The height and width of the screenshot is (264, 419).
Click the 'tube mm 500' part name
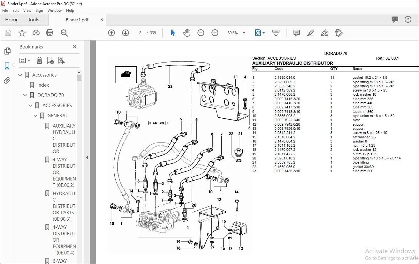[x=363, y=171]
